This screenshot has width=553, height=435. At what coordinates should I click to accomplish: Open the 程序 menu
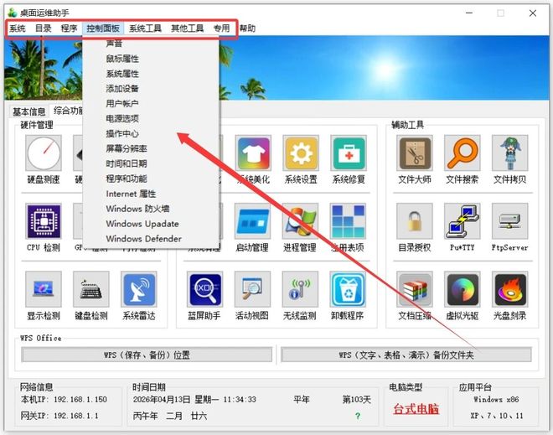click(69, 28)
